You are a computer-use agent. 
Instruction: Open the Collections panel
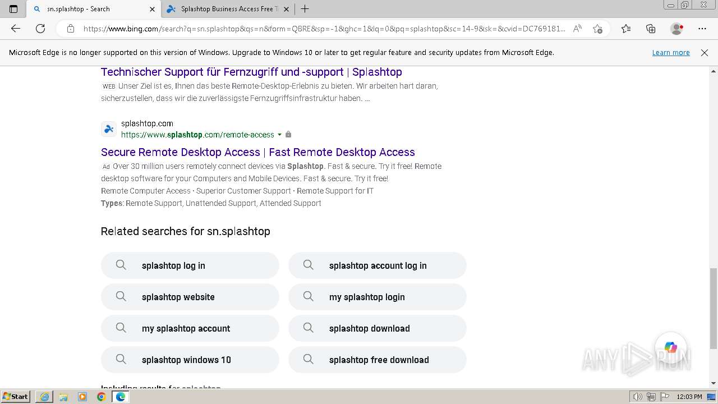point(651,29)
